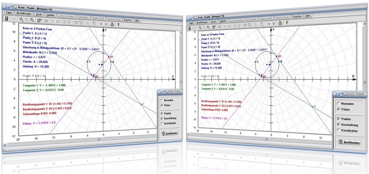Click the zoom-in magnifier in left window toolbar
This screenshot has height=174, width=369.
pyautogui.click(x=21, y=20)
